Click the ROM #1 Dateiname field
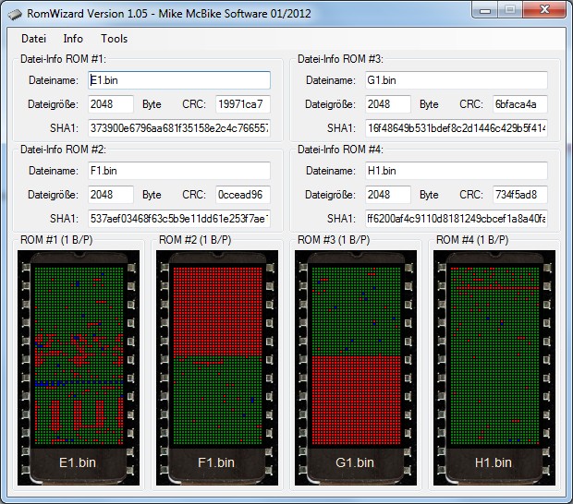Image resolution: width=573 pixels, height=504 pixels. [x=179, y=80]
